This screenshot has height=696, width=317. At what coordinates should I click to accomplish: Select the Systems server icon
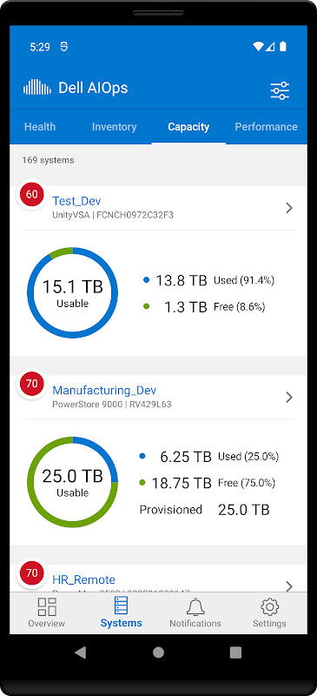121,606
